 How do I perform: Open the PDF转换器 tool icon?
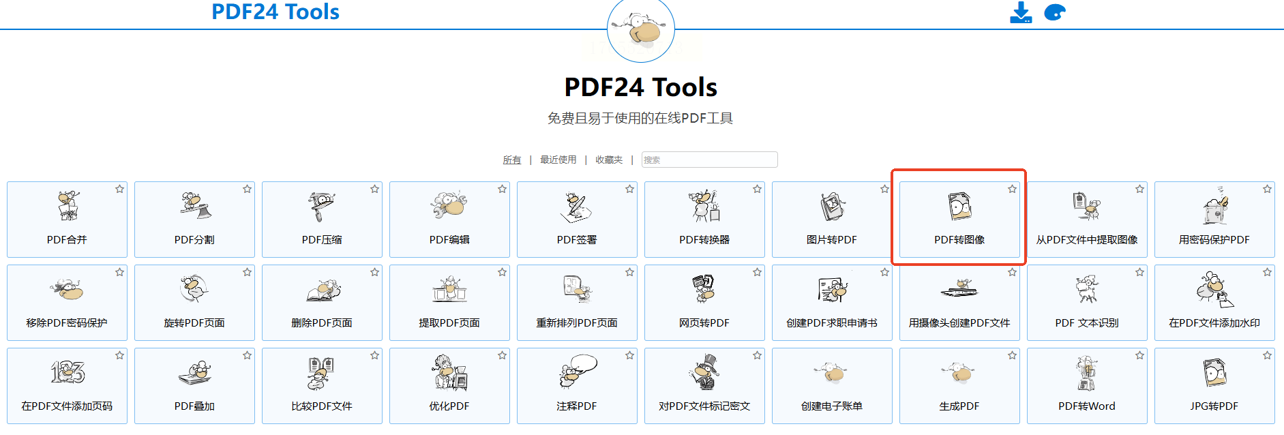(x=704, y=206)
